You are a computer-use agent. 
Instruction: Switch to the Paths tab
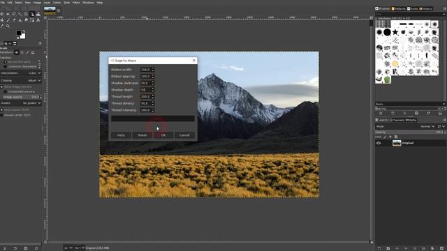coord(411,120)
